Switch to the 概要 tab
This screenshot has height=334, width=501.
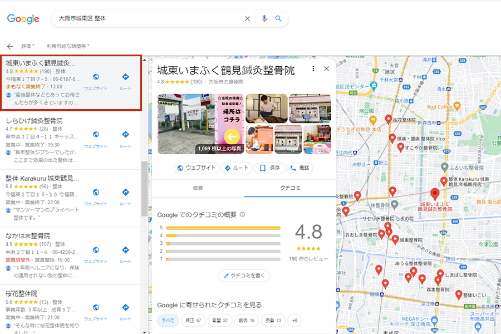198,188
